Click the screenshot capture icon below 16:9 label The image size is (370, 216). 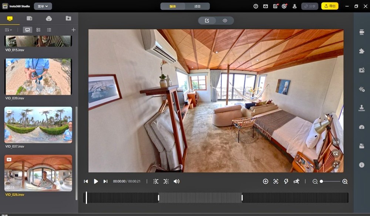[336, 153]
